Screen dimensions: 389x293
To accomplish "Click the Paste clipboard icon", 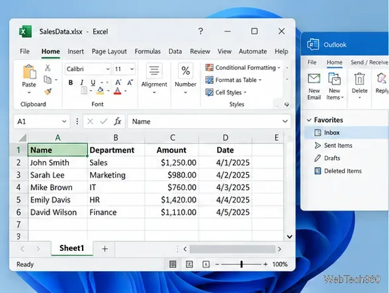I will coord(29,72).
